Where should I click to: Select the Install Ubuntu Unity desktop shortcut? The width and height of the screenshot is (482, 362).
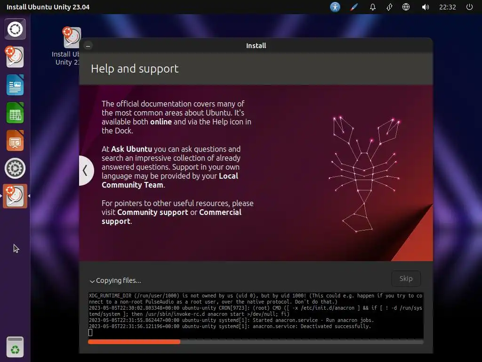click(x=68, y=46)
